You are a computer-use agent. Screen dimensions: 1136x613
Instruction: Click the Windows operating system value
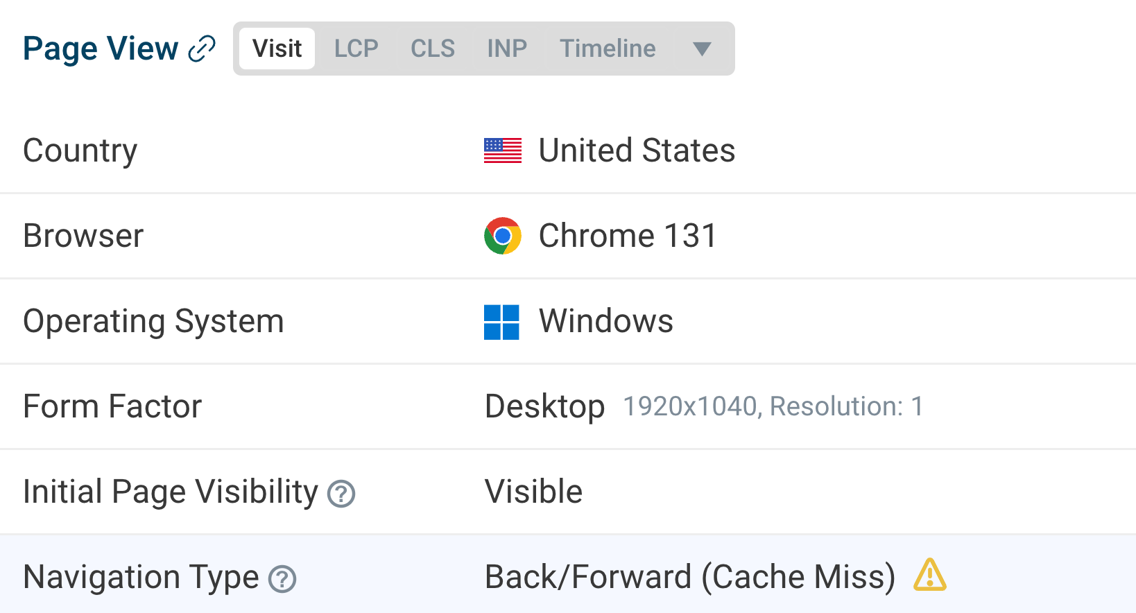[x=606, y=321]
